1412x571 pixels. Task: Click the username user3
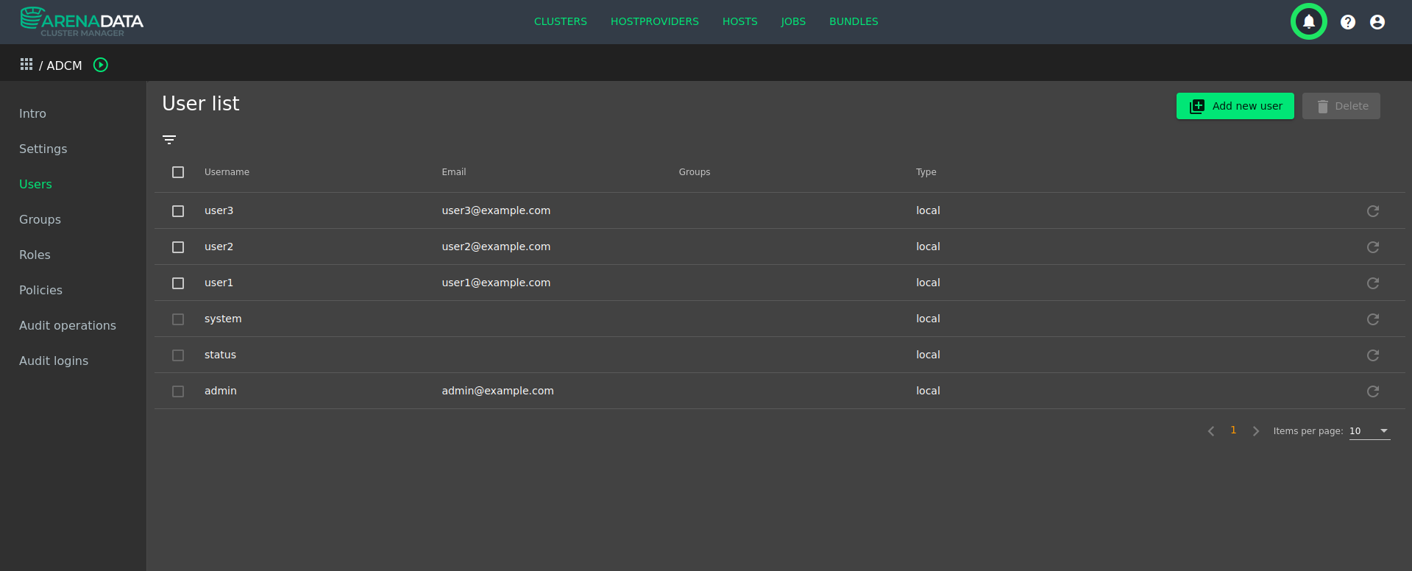[x=219, y=210]
